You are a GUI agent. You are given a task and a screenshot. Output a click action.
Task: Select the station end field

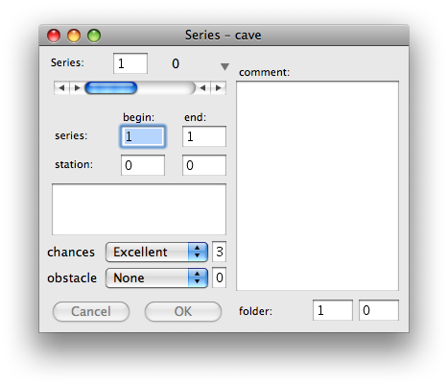(204, 165)
